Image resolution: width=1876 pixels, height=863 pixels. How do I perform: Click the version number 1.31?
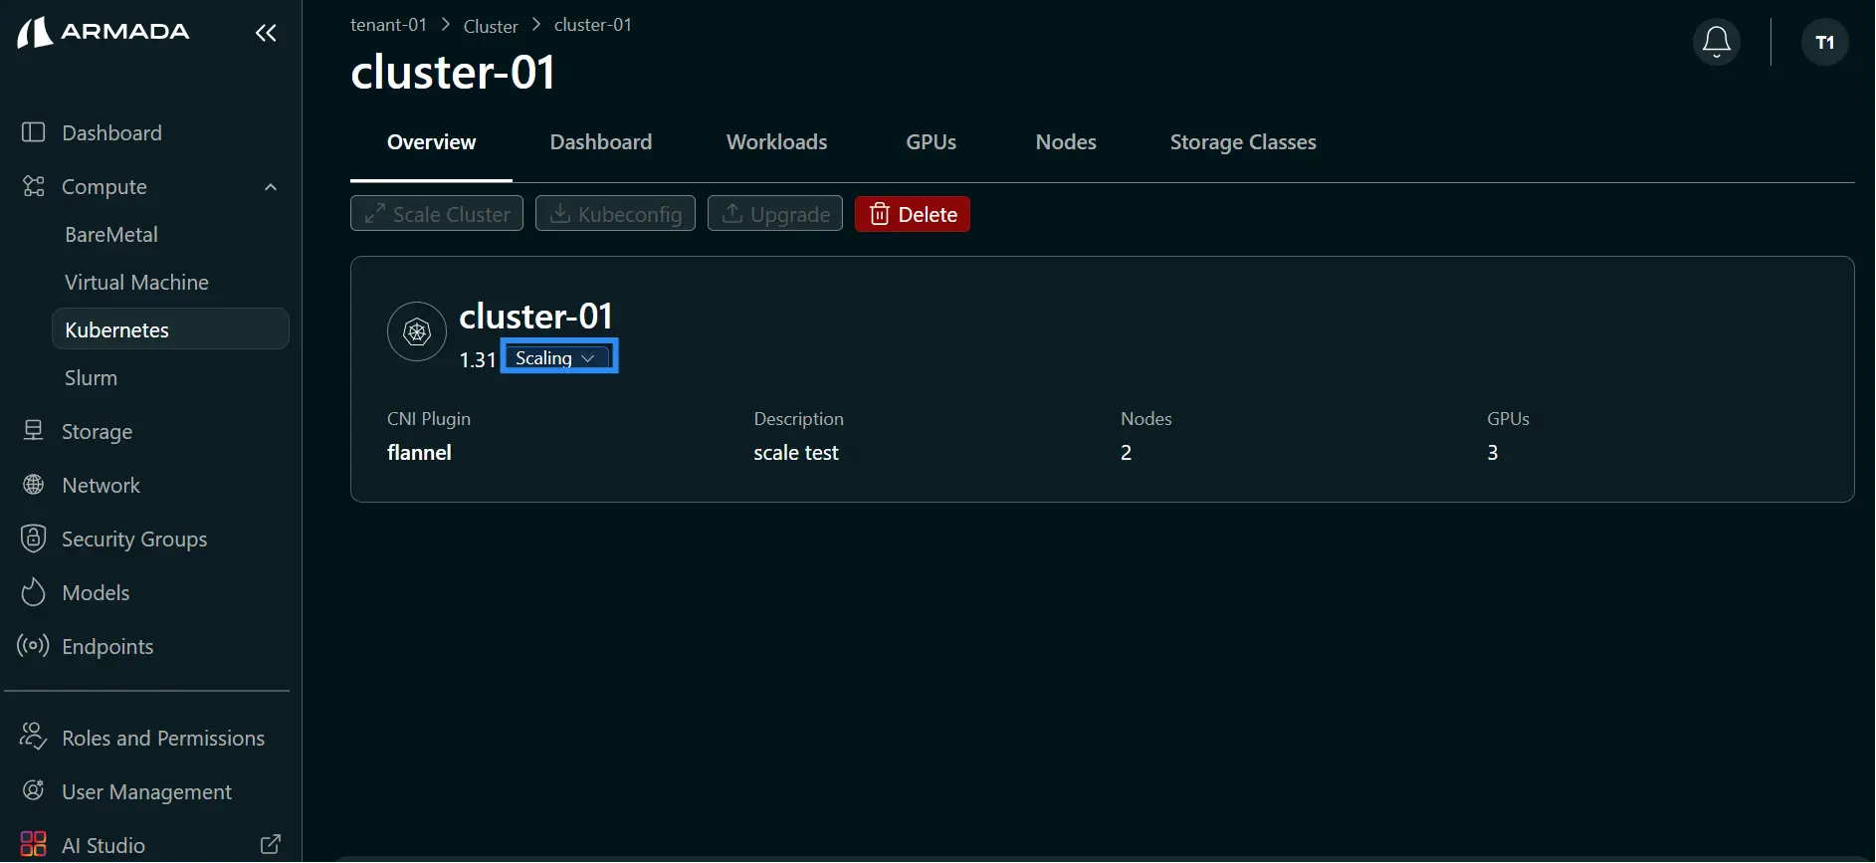pos(478,359)
